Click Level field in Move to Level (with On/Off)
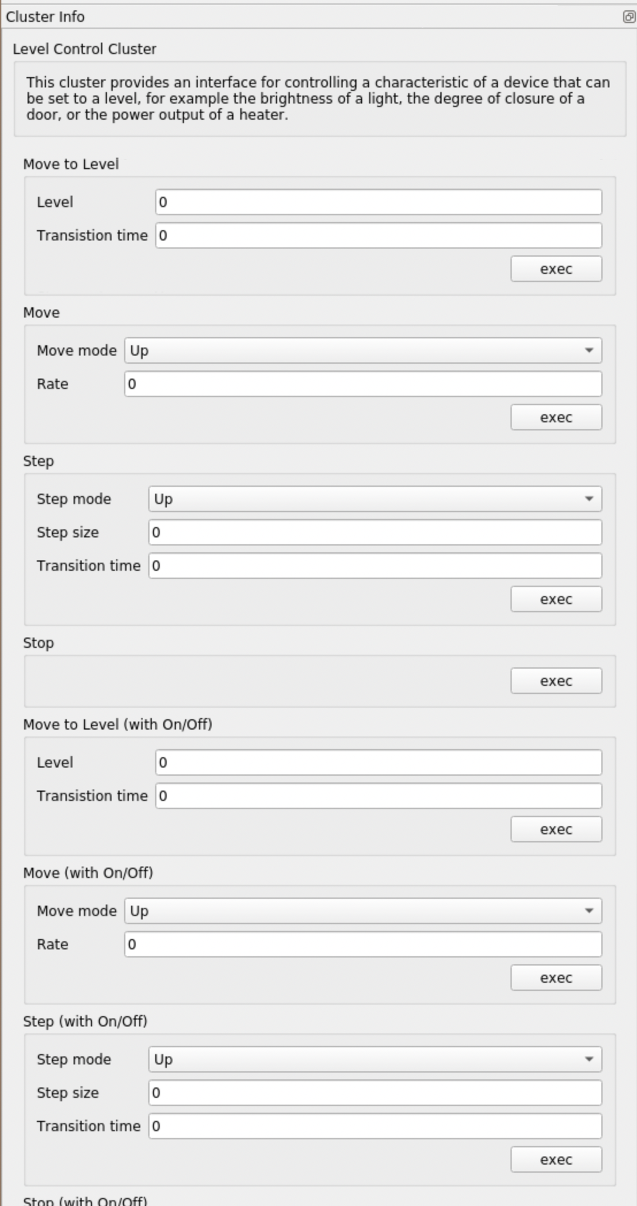 click(x=379, y=762)
